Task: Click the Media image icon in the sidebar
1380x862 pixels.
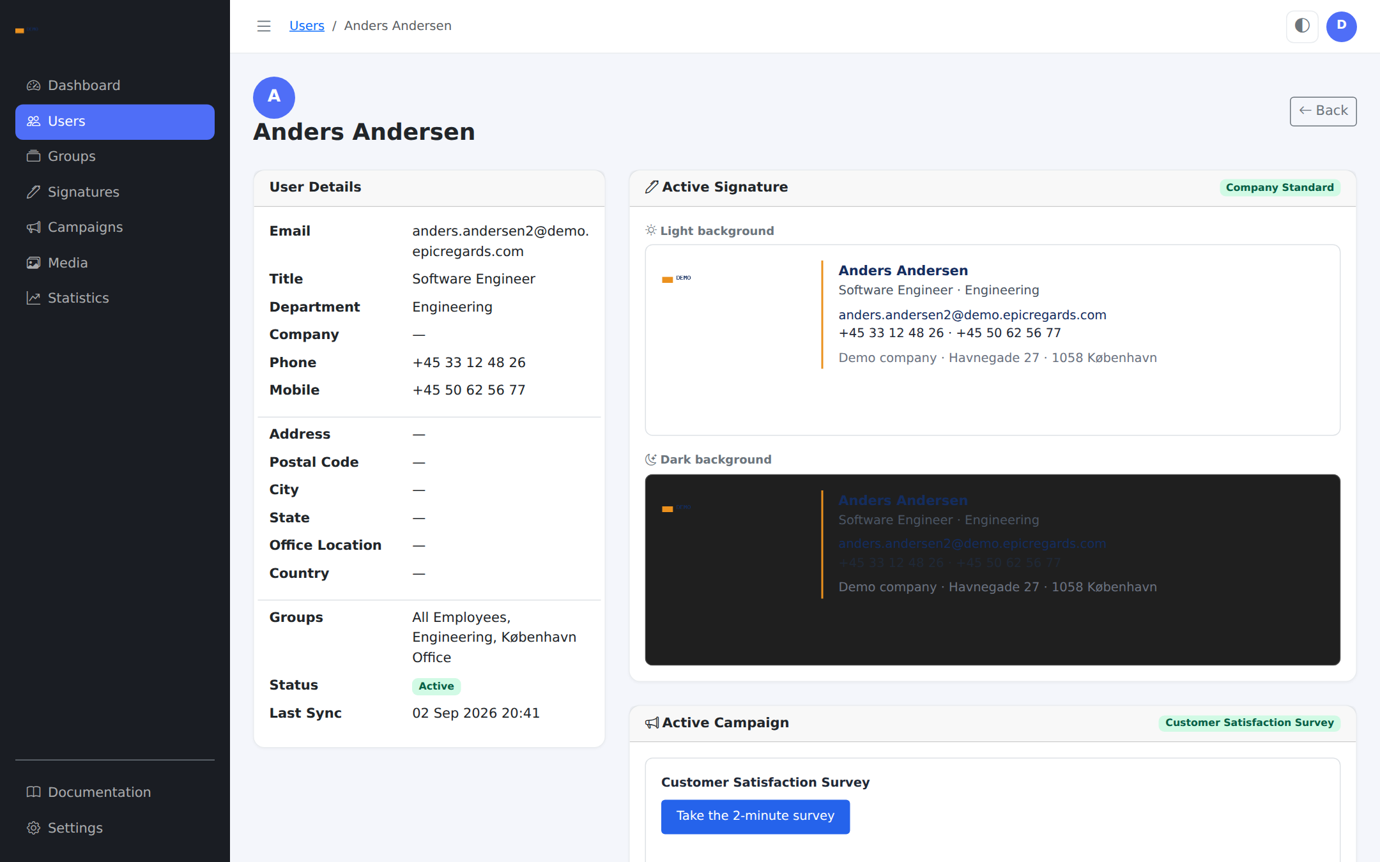Action: click(x=33, y=263)
